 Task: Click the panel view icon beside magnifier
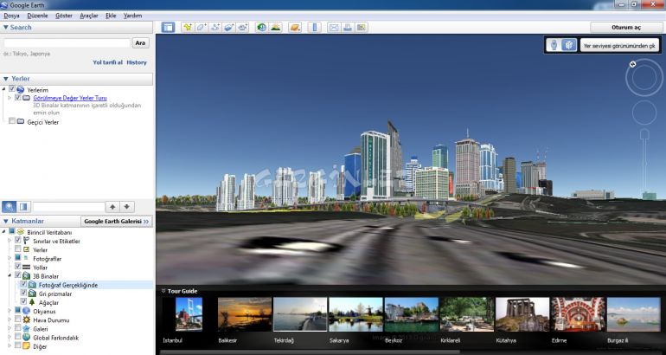click(x=23, y=207)
